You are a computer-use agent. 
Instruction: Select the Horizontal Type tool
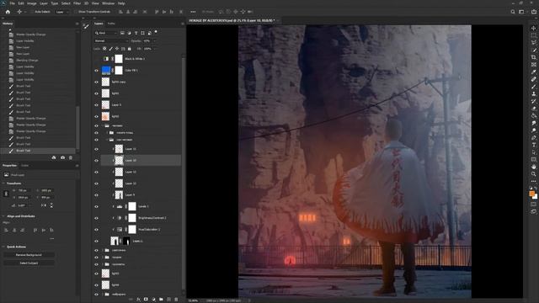coord(533,145)
